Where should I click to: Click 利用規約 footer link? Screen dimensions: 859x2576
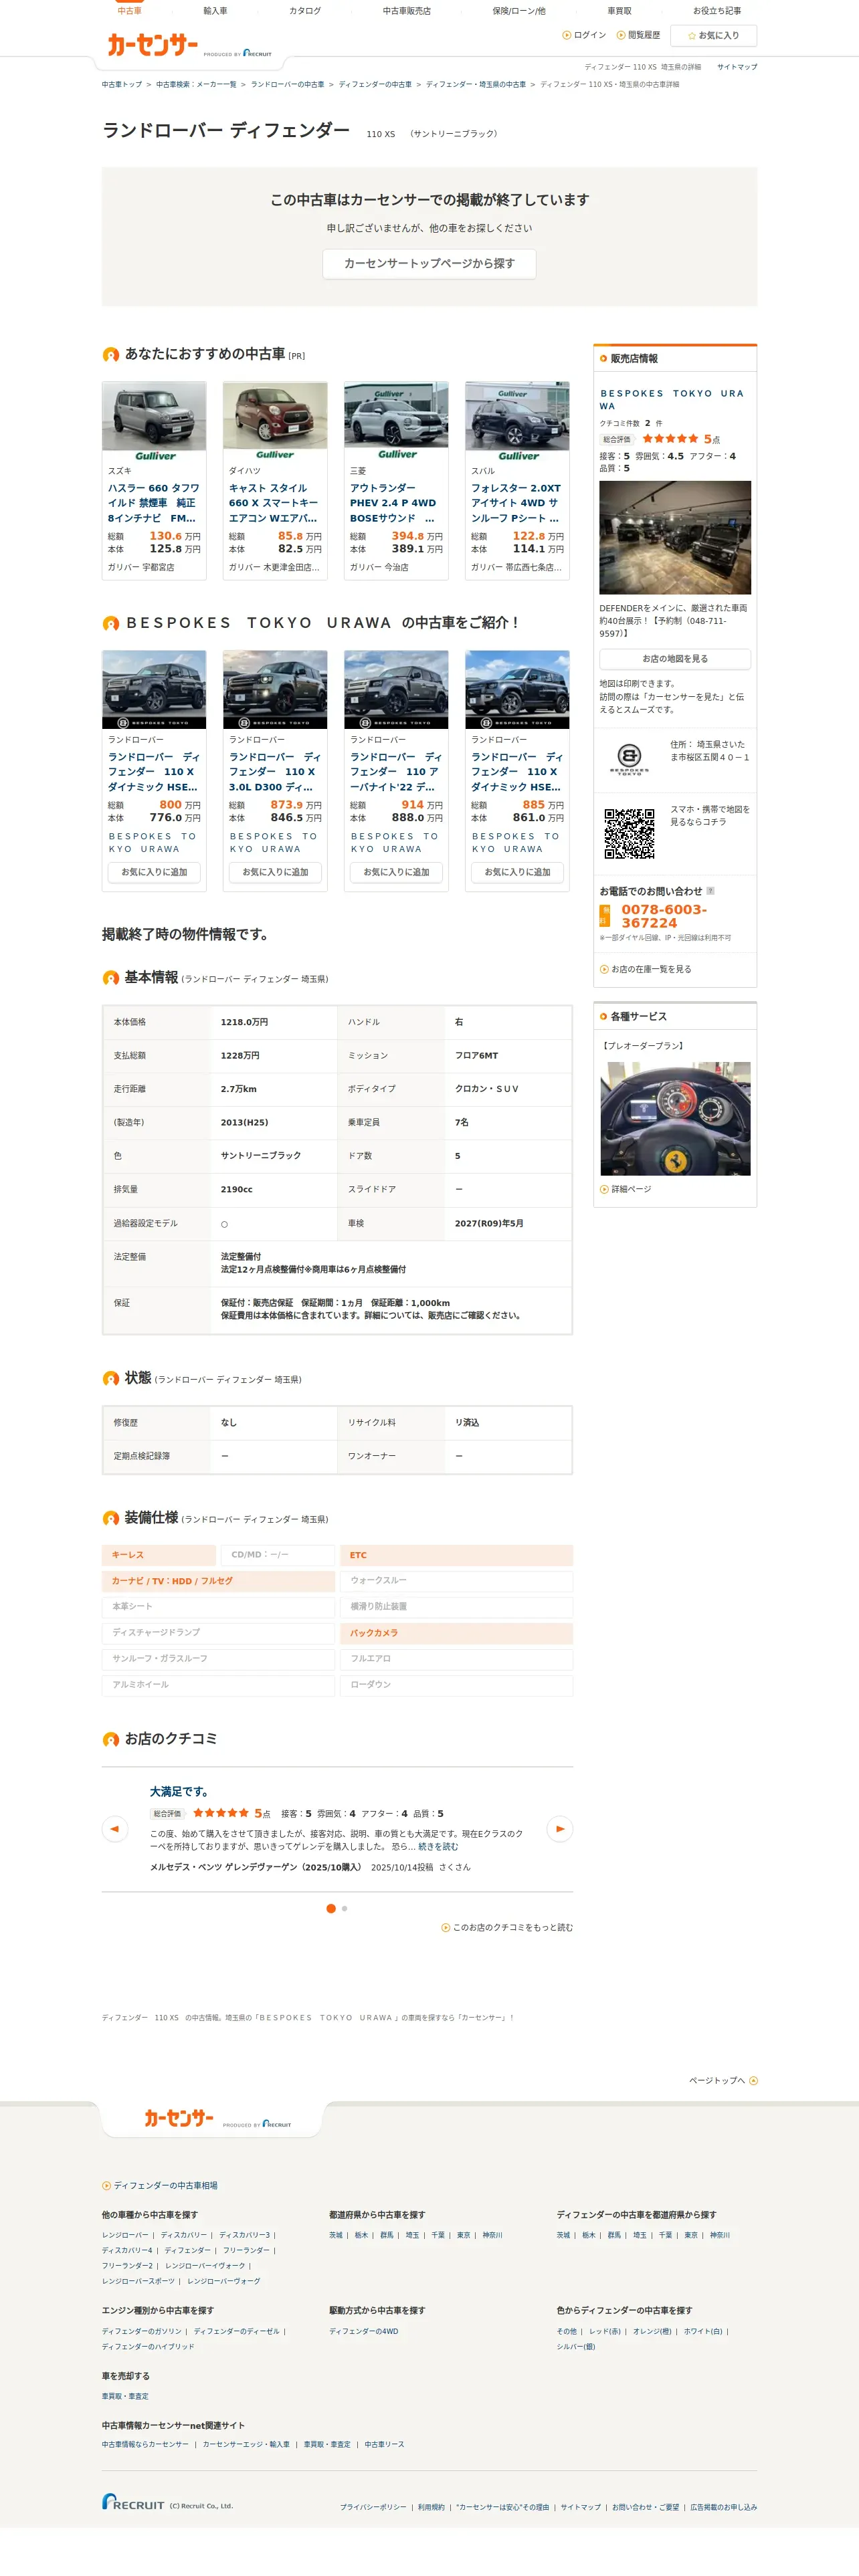431,2507
